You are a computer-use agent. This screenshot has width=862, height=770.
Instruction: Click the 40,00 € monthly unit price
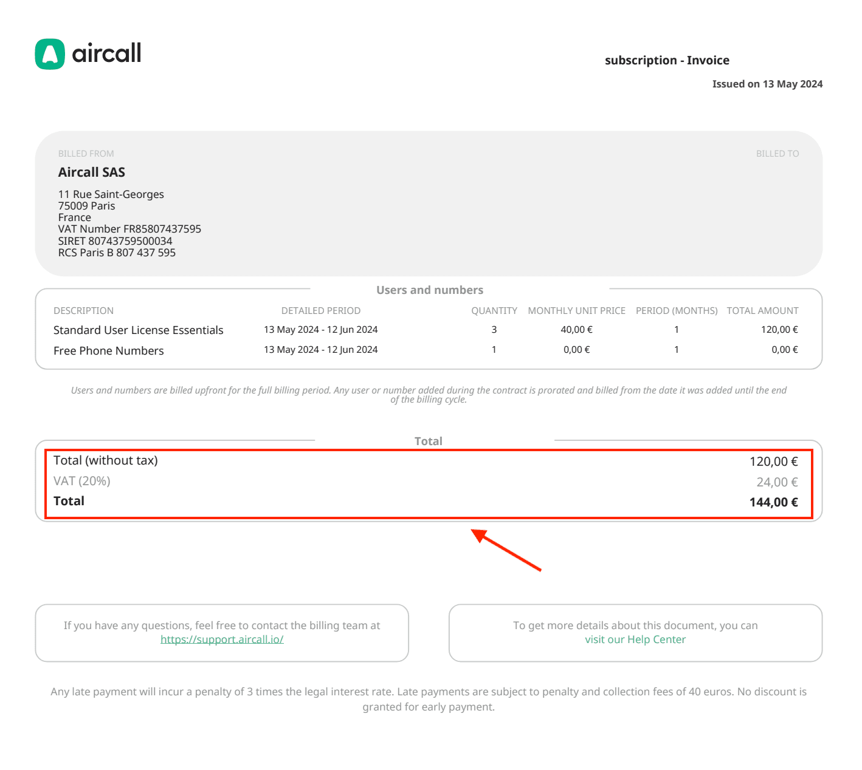576,330
